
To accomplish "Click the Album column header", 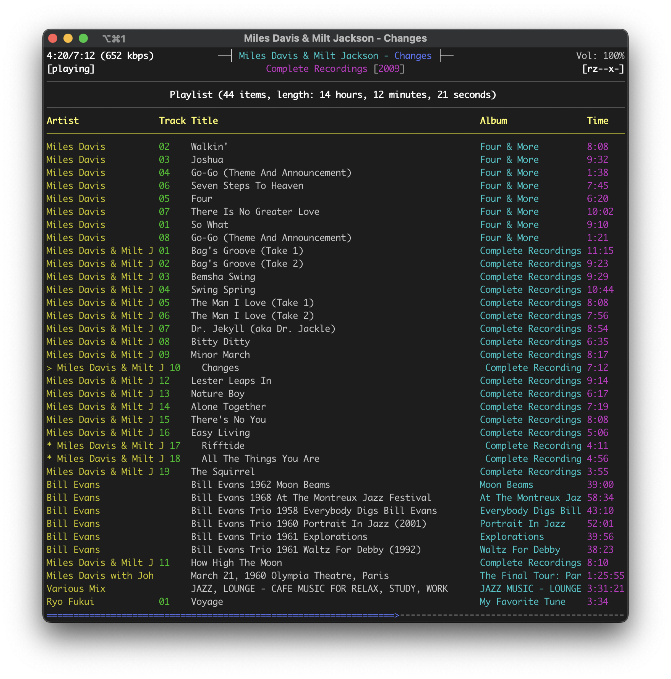I will [x=493, y=121].
